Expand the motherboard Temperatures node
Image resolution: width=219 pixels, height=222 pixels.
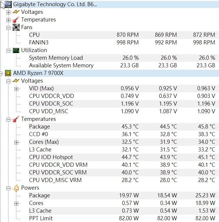pos(8,20)
